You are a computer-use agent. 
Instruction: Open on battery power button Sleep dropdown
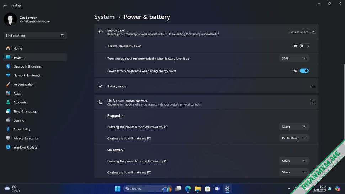(x=294, y=161)
